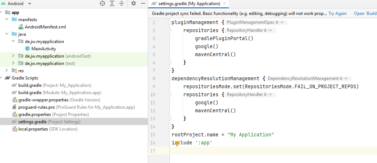Viewport: 377px width, 163px height.
Task: Fold the dependencyResolutionManagement block in gutter
Action: click(169, 78)
